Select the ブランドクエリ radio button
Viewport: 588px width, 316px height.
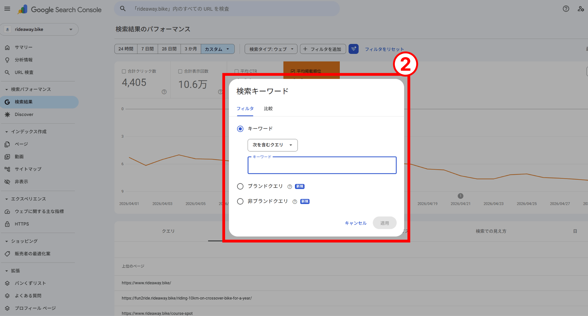240,187
